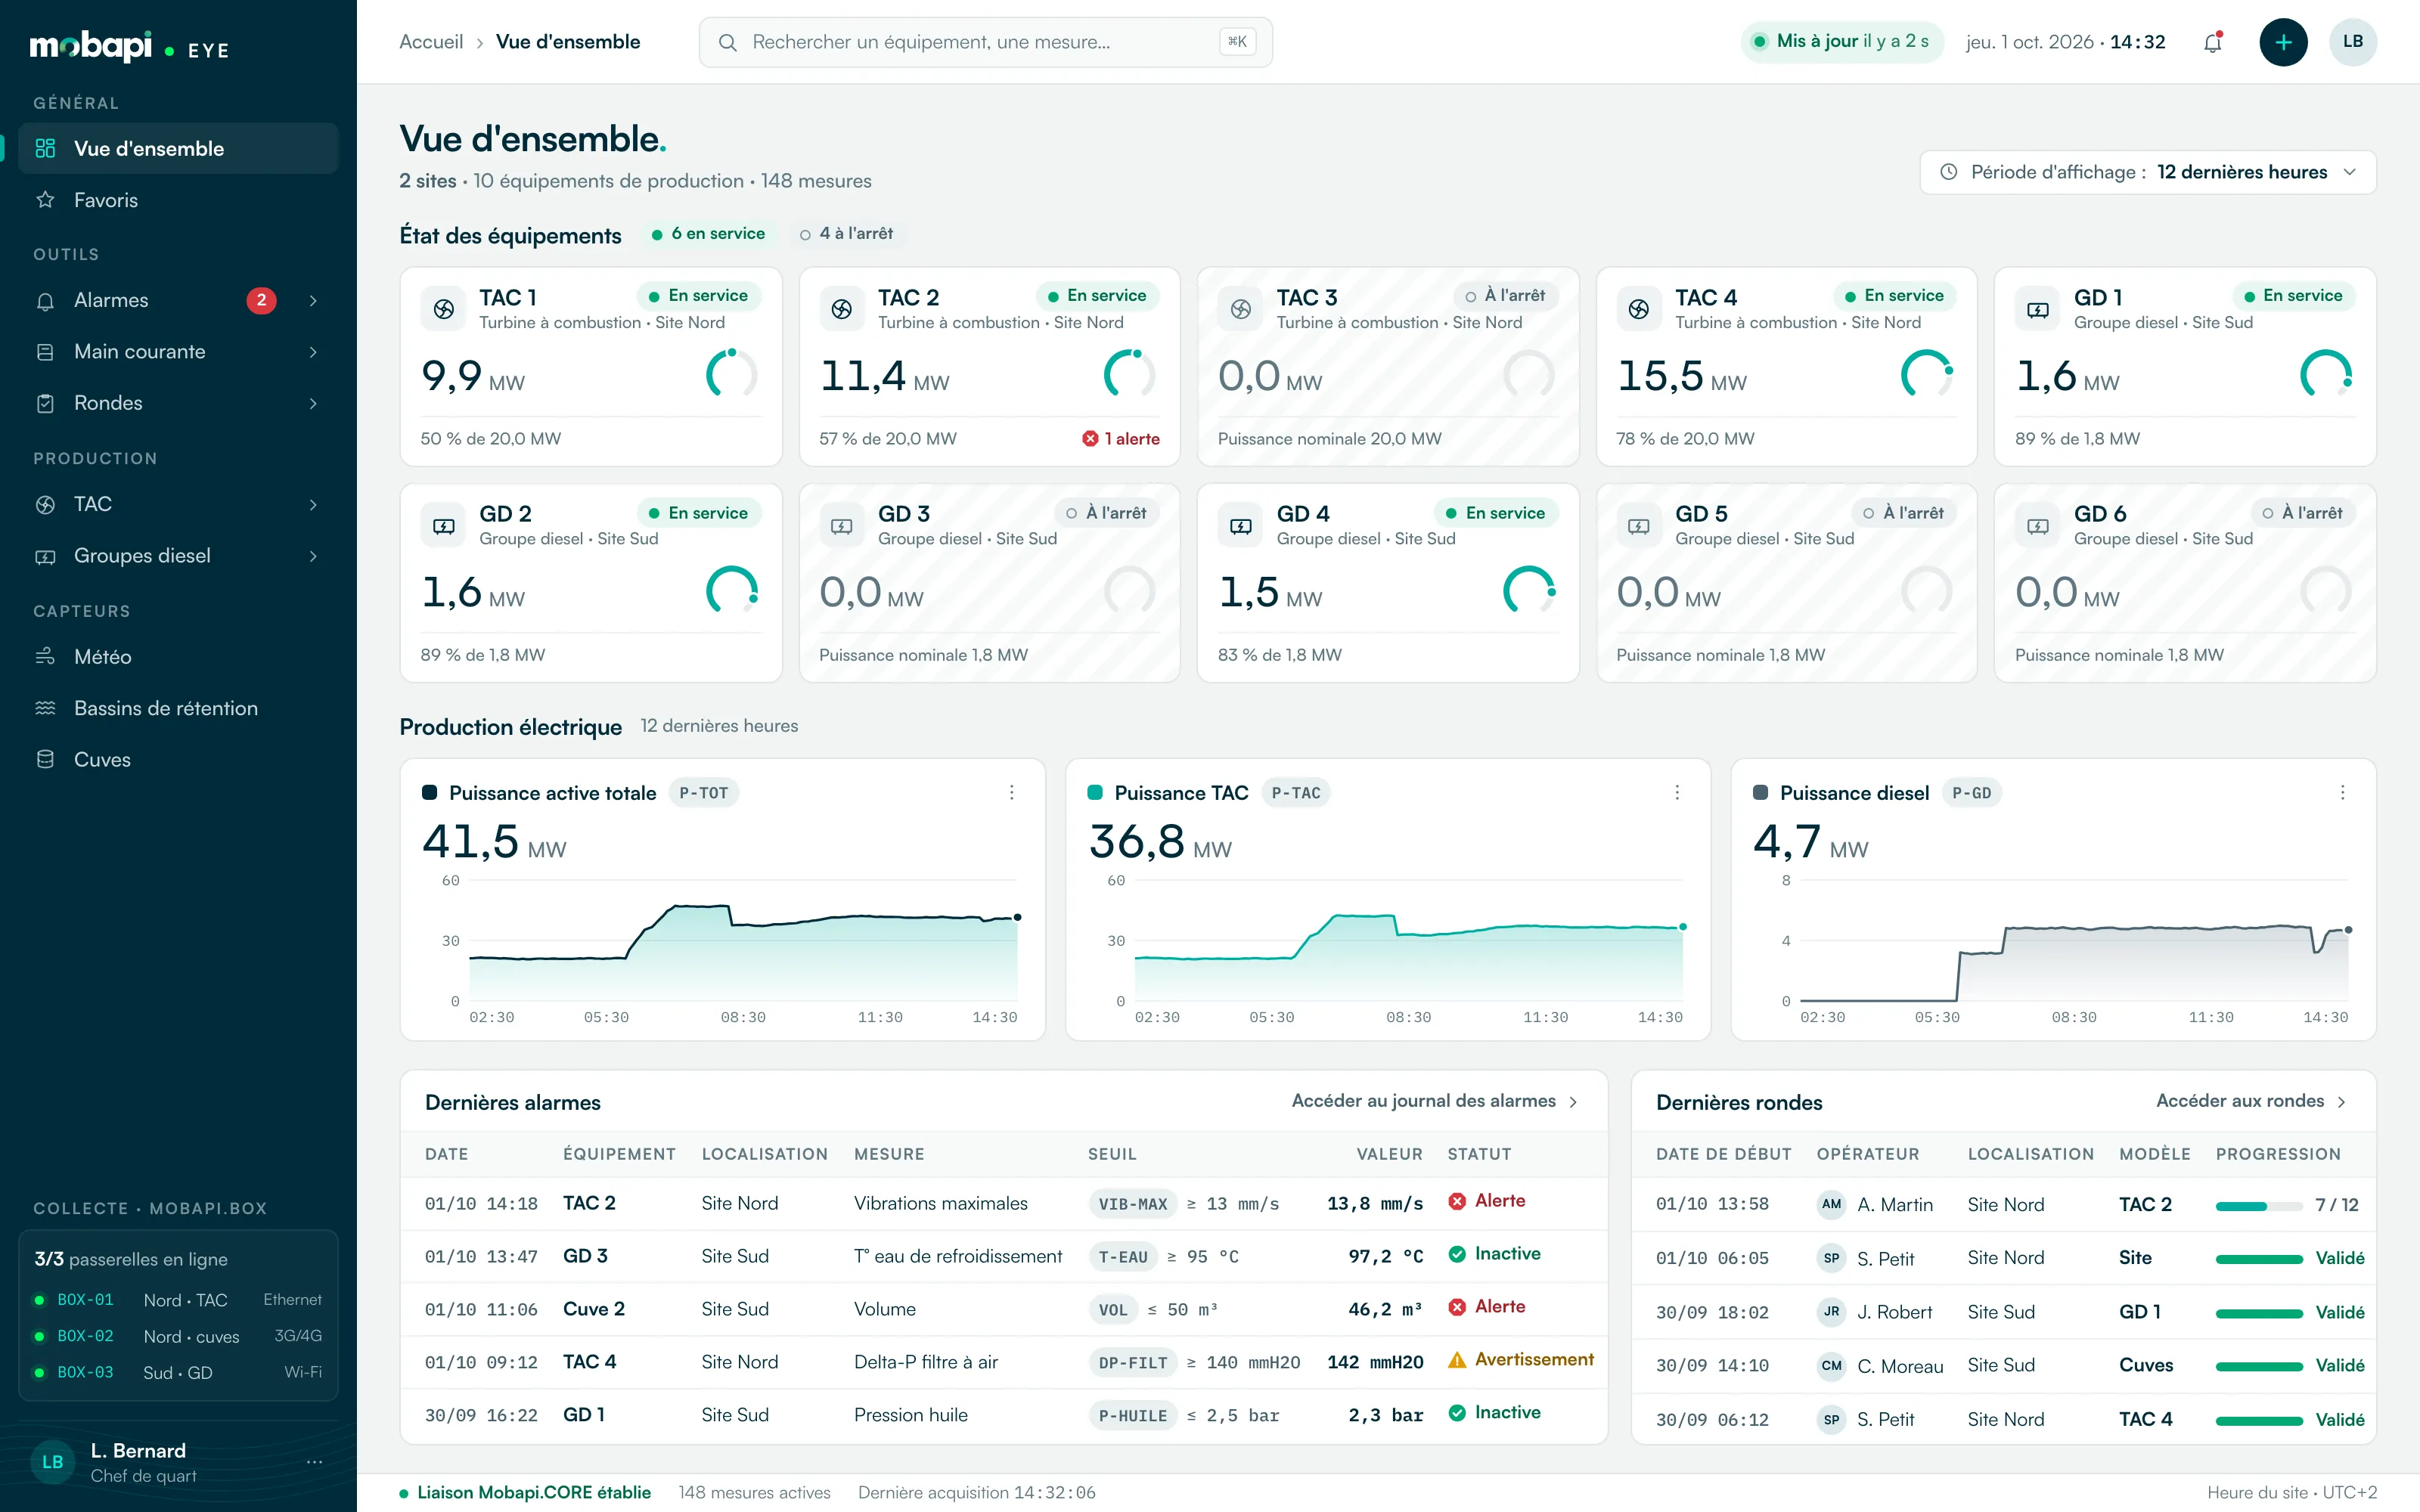
Task: Open BOX-01 gateway entry
Action: pyautogui.click(x=178, y=1300)
